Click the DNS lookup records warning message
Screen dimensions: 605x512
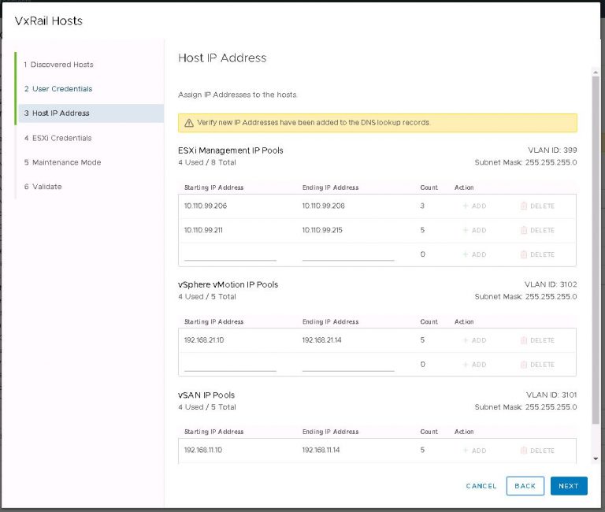point(314,123)
